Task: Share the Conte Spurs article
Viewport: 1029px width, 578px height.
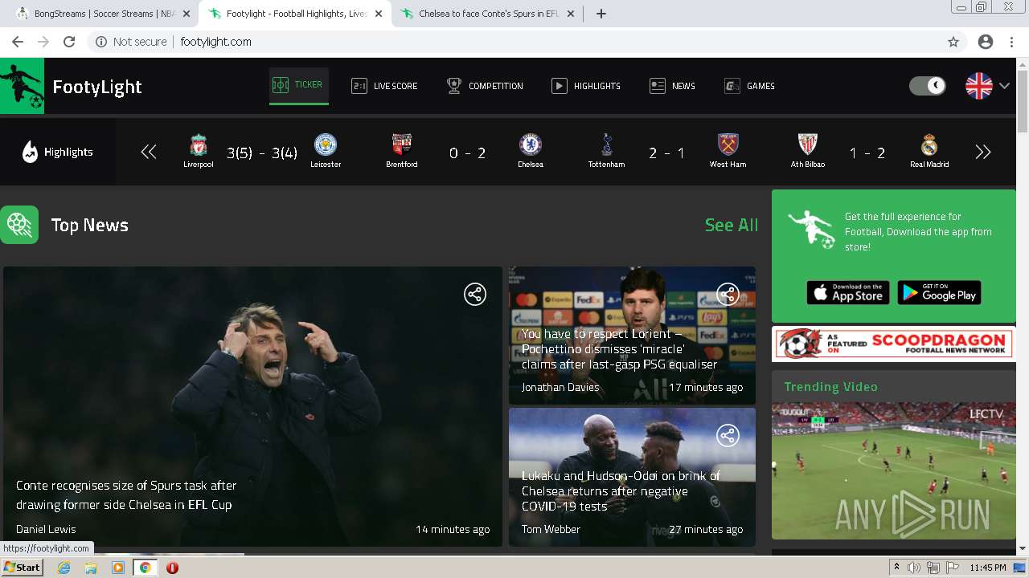Action: [x=475, y=294]
